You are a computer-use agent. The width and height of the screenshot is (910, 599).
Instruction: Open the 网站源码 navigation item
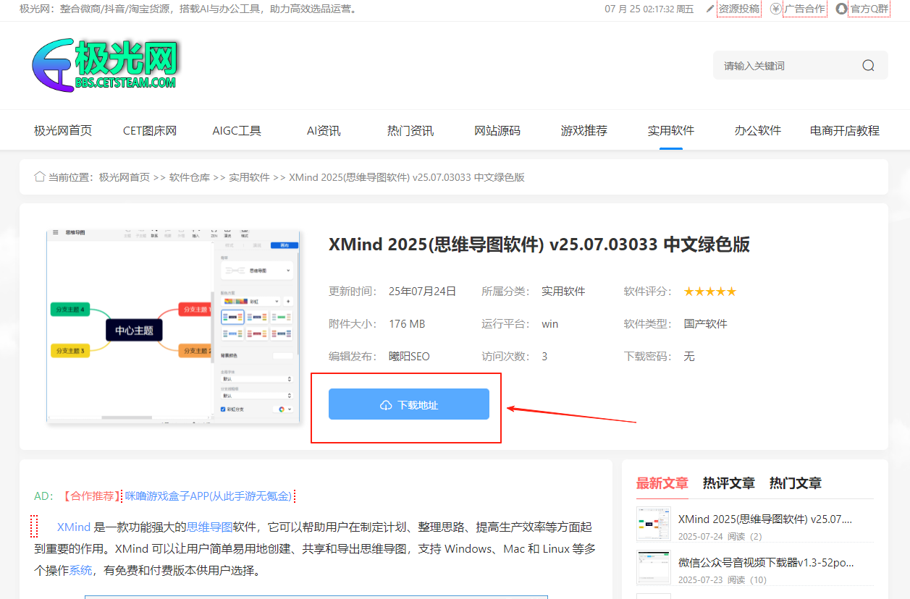[497, 131]
